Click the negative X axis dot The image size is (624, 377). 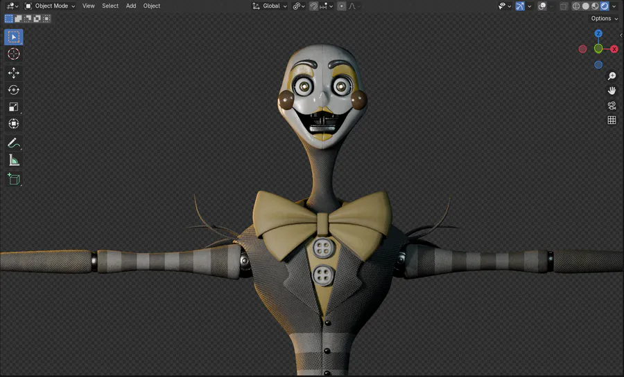tap(582, 49)
